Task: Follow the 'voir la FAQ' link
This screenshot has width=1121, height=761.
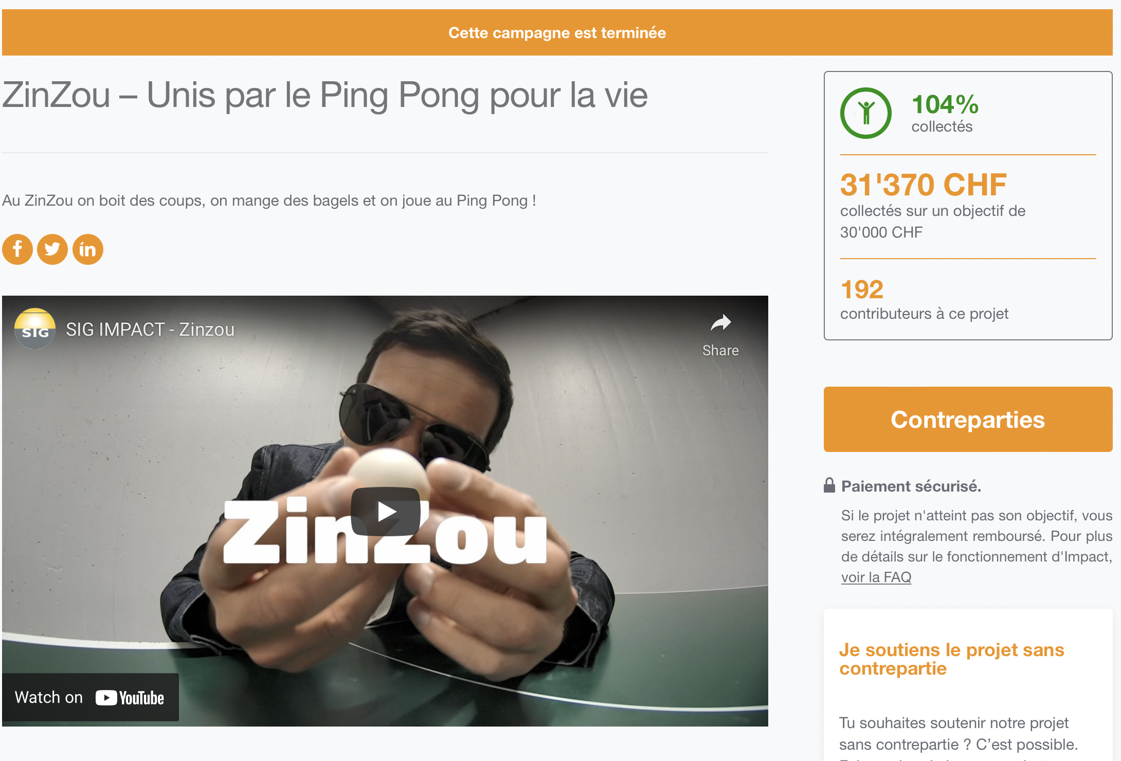Action: point(876,577)
